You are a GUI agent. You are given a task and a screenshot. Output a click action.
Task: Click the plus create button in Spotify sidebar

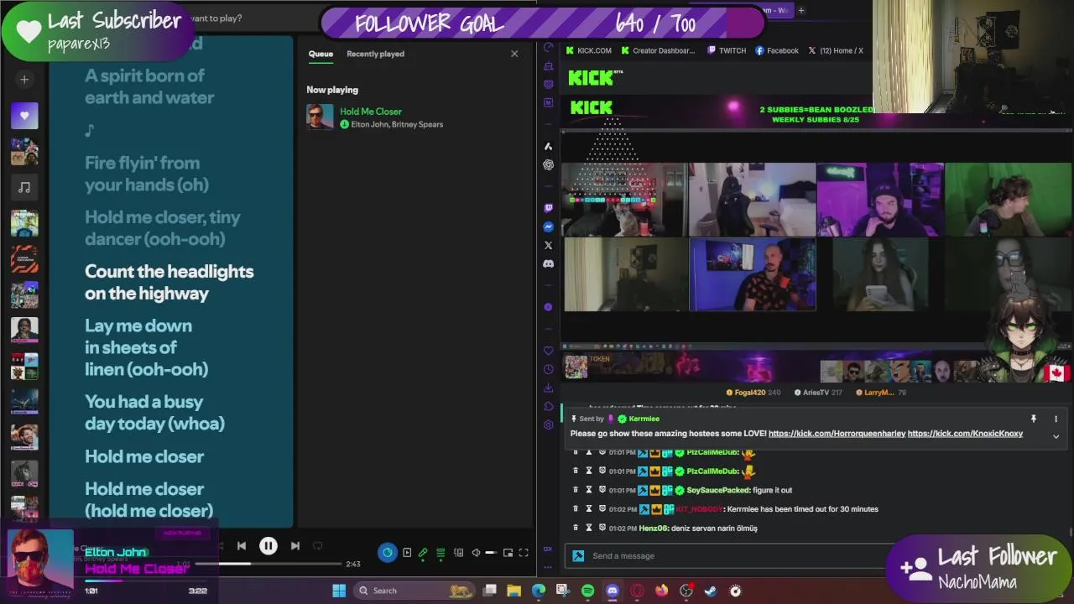tap(24, 80)
